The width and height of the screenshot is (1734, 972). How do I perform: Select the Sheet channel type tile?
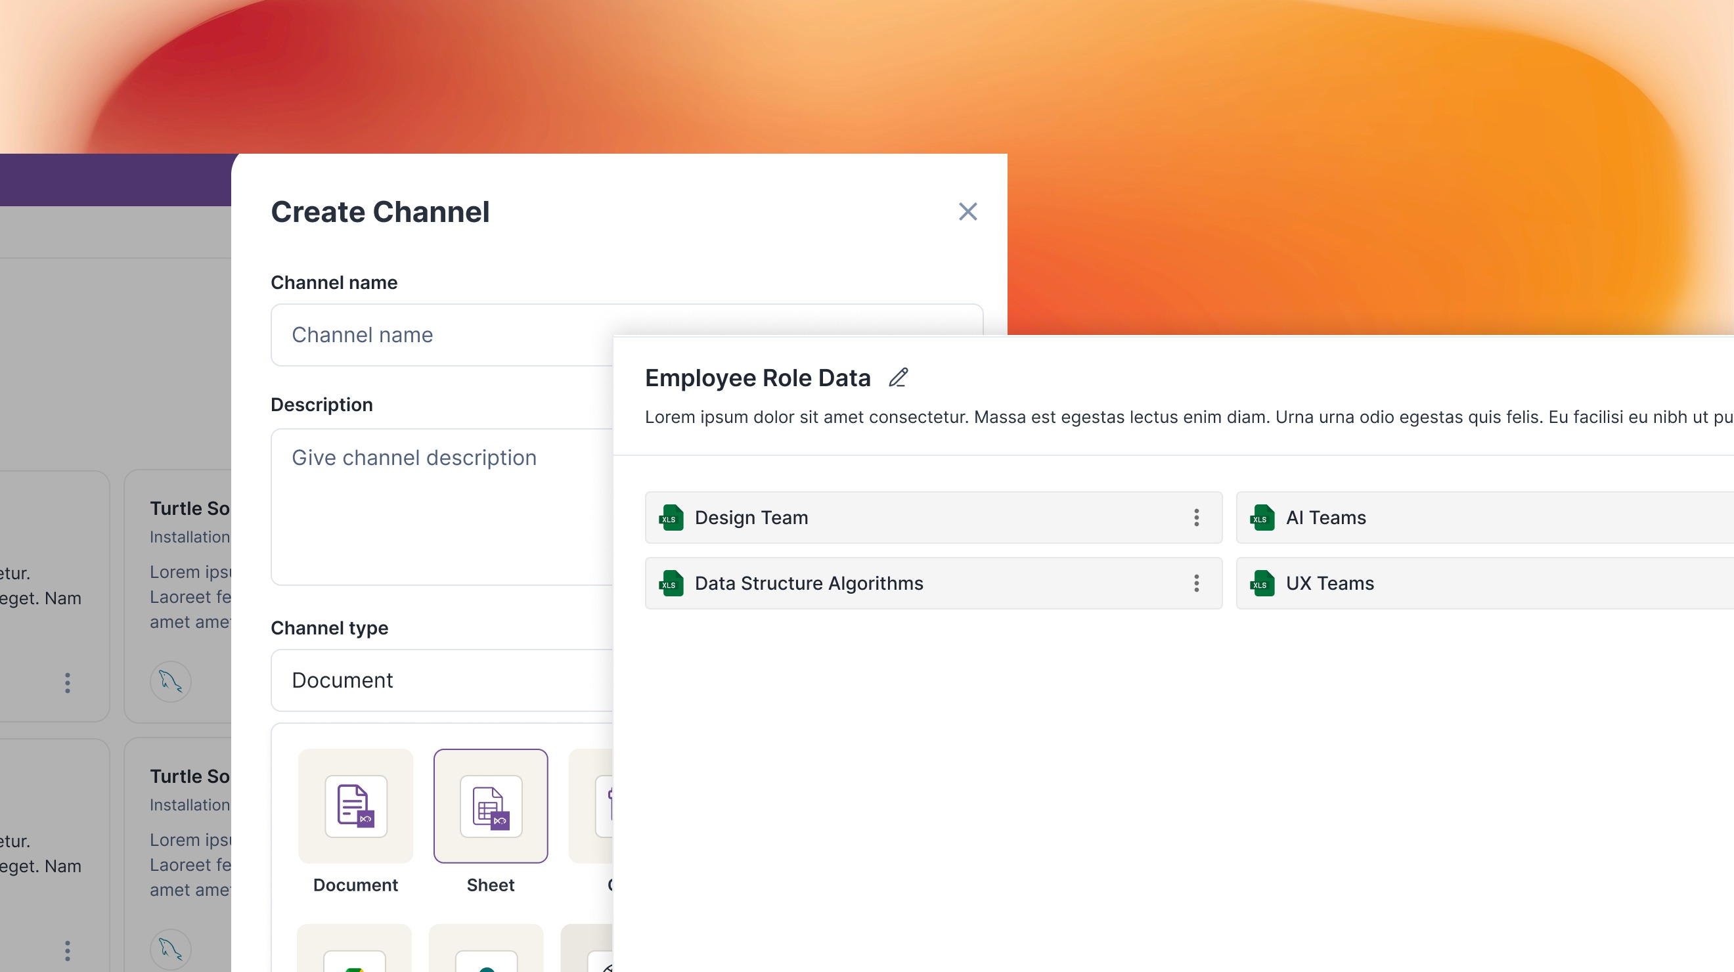pyautogui.click(x=491, y=806)
